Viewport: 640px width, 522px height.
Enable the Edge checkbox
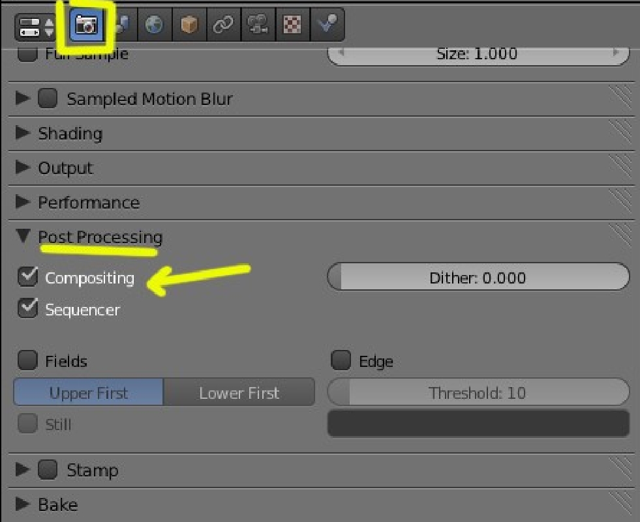[x=341, y=360]
